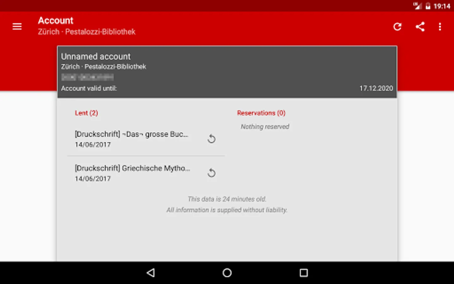Tap Android home navigation button
Image resolution: width=454 pixels, height=284 pixels.
[227, 273]
